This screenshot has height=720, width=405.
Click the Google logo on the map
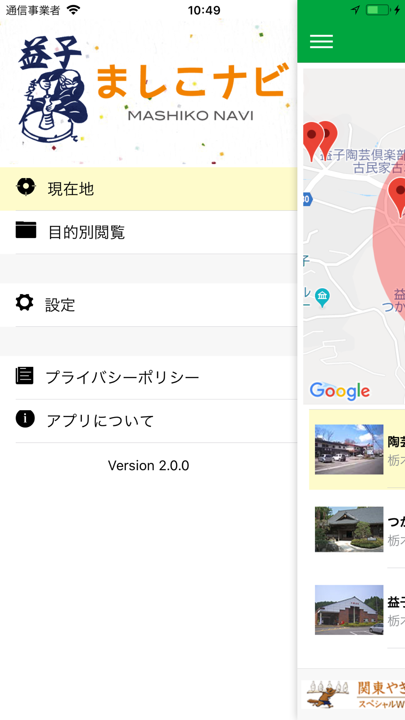pyautogui.click(x=340, y=391)
